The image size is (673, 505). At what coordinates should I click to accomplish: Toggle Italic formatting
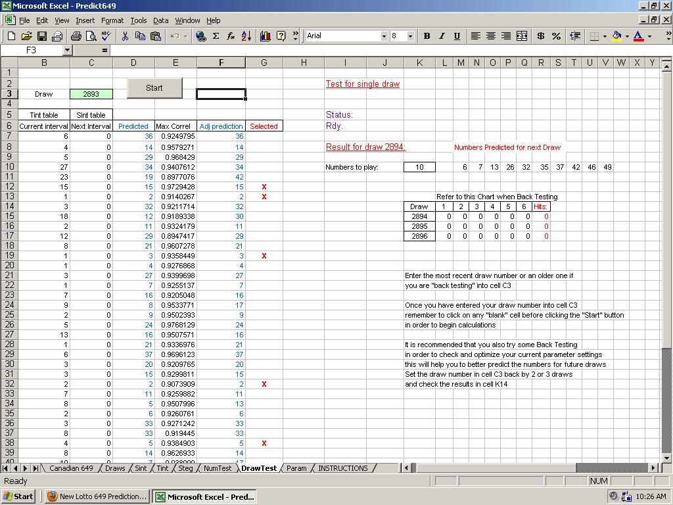coord(442,36)
